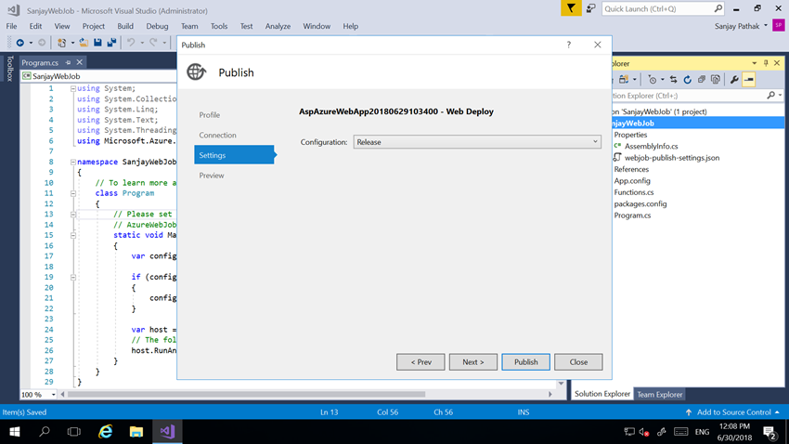This screenshot has height=444, width=789.
Task: Open the Undo history dropdown arrow
Action: point(142,43)
